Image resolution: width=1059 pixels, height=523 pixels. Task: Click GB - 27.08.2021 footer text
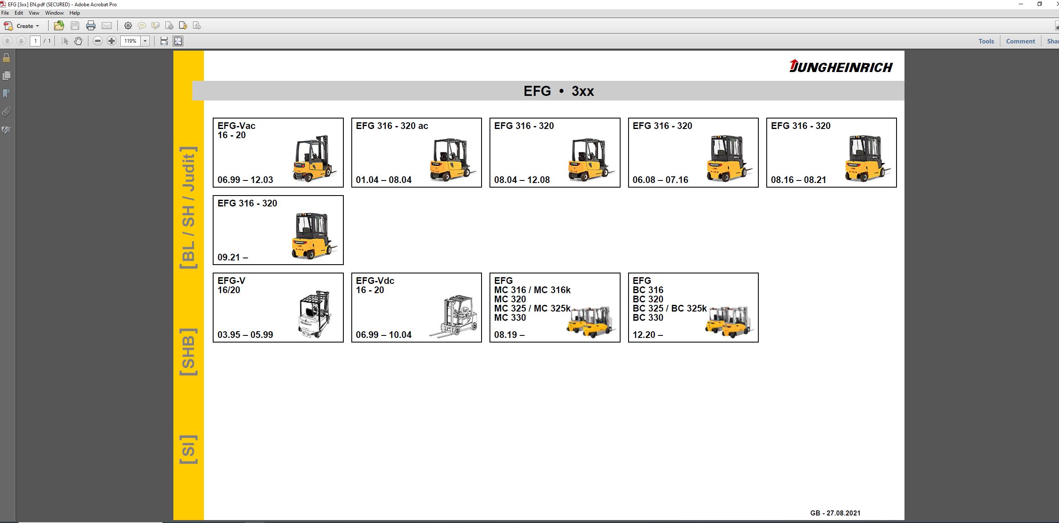tap(835, 513)
